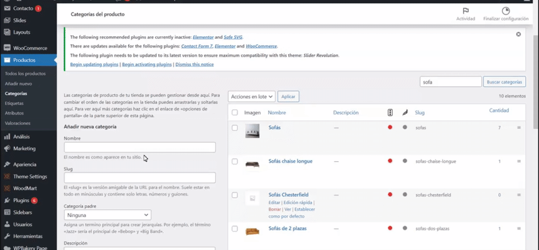Toggle the select-all checkbox in table header
Screen dimensions: 539x250
[x=234, y=113]
